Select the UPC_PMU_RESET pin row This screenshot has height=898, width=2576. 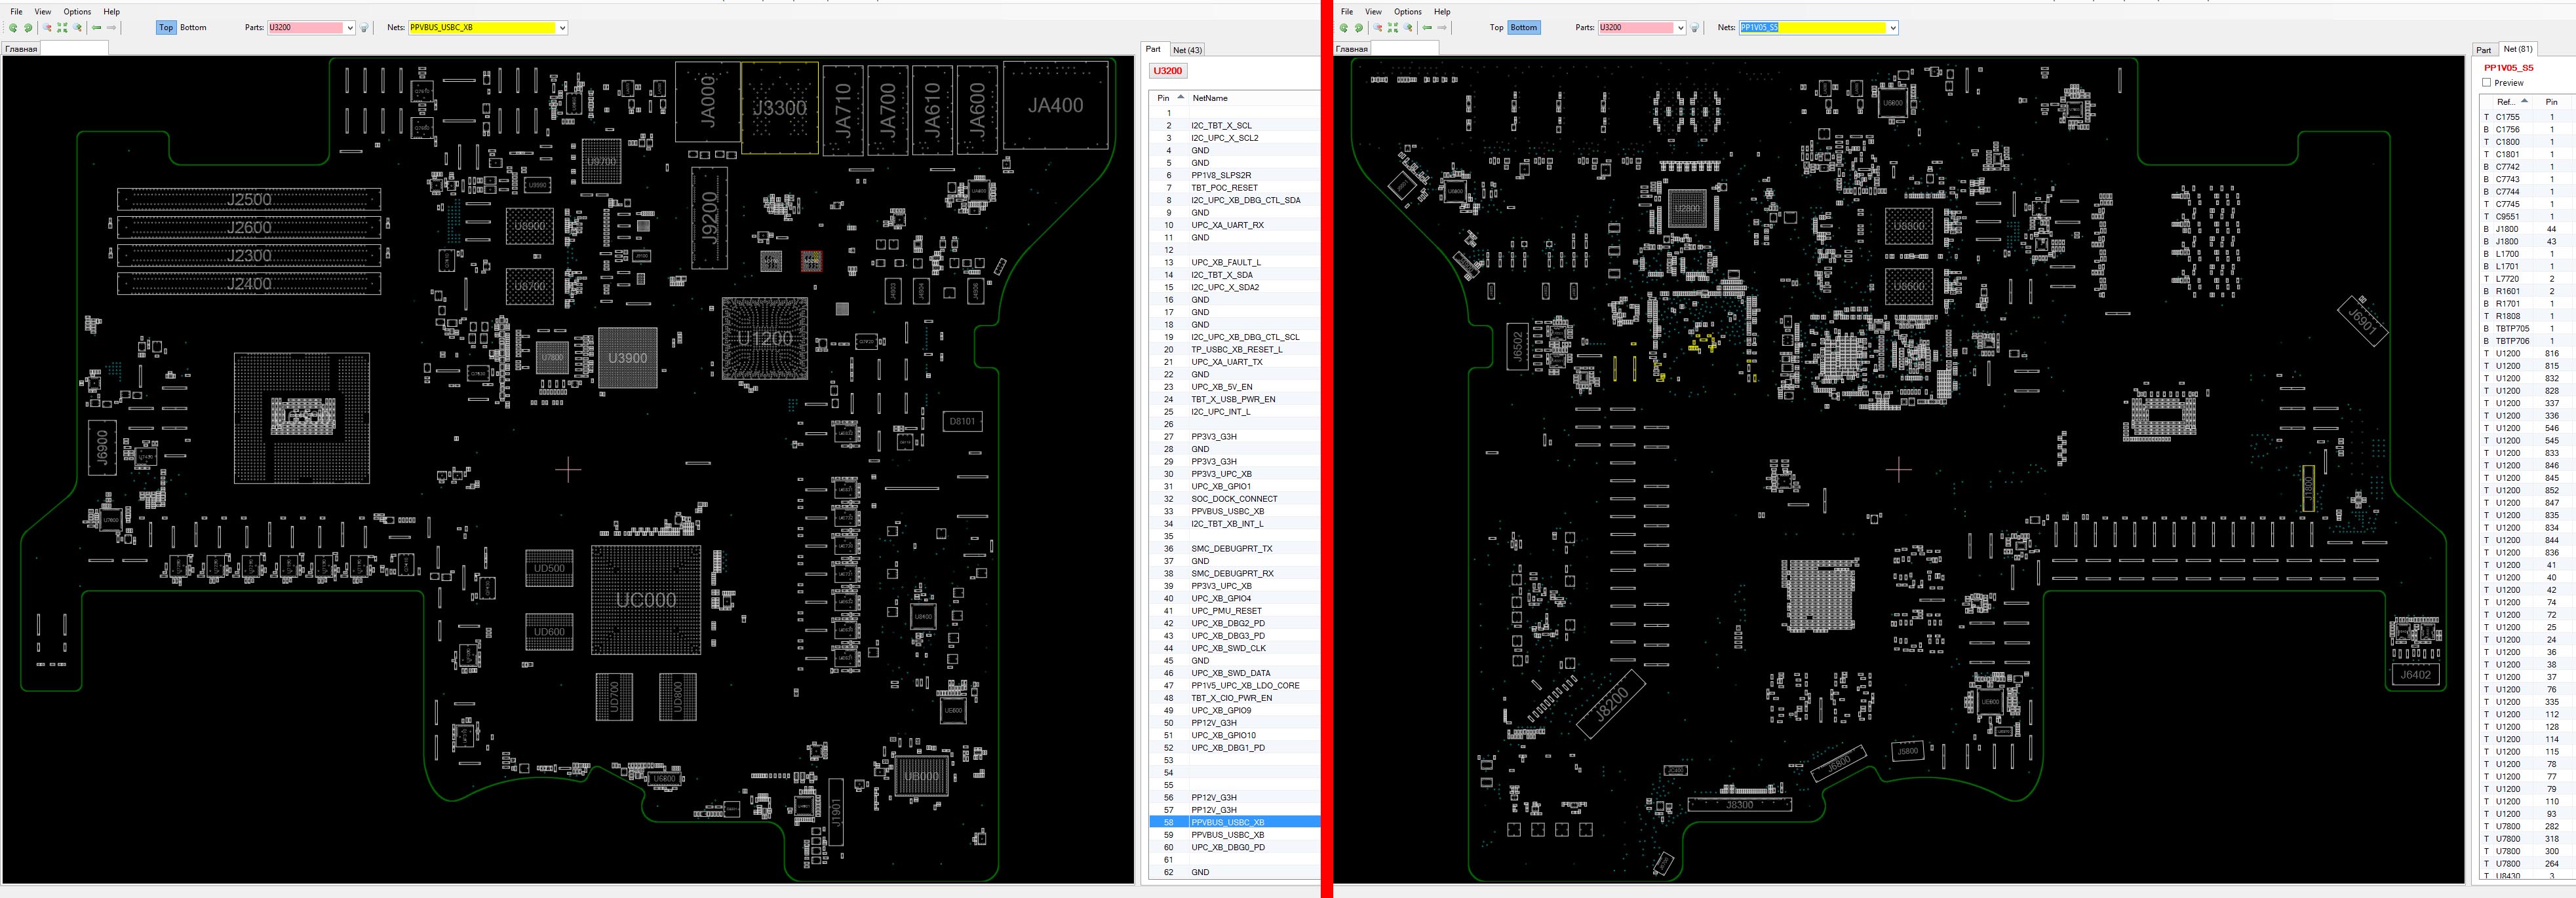point(1235,610)
